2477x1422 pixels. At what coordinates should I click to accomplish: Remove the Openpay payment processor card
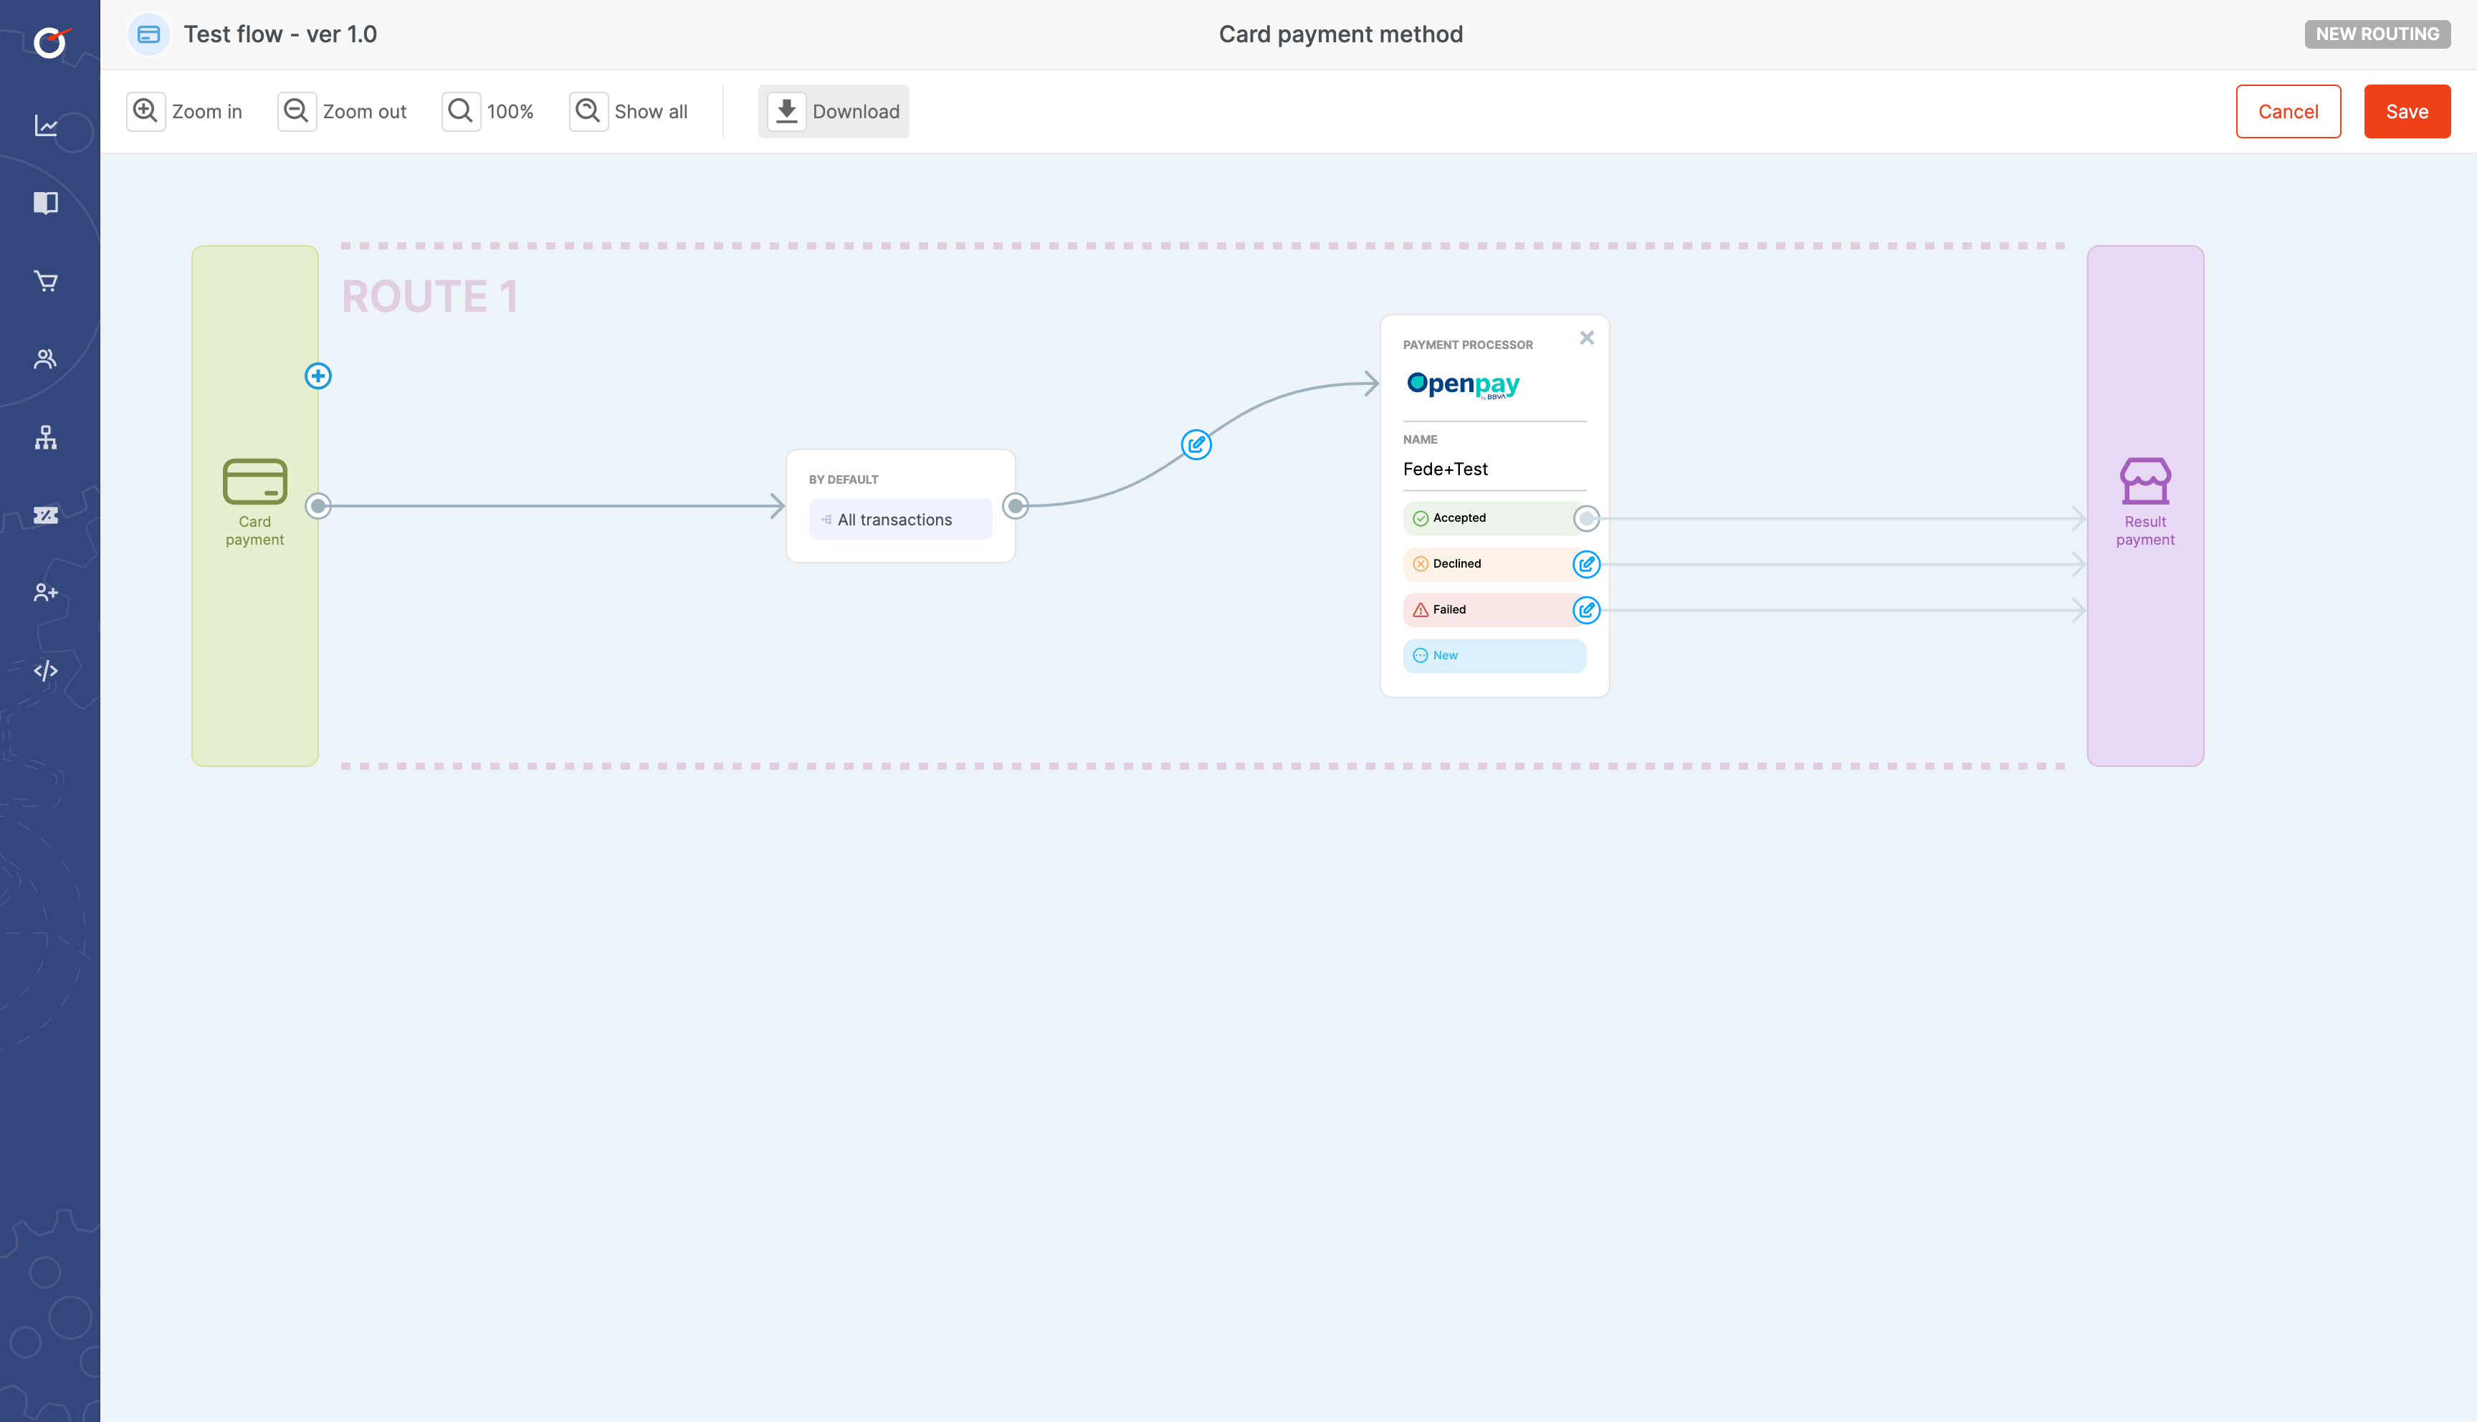click(1587, 338)
